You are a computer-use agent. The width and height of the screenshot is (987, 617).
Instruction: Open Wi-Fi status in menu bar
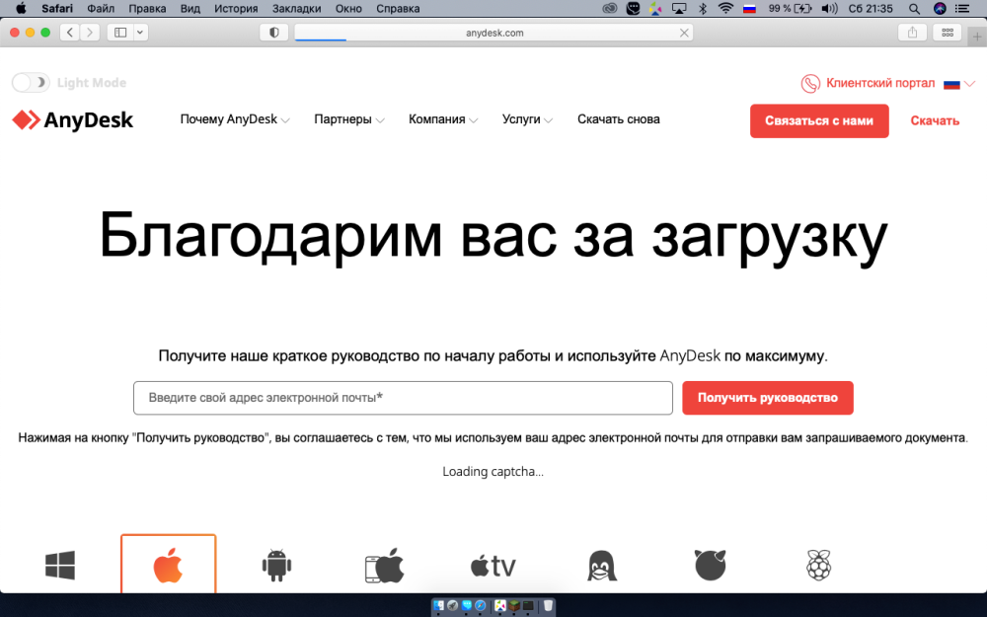tap(725, 9)
